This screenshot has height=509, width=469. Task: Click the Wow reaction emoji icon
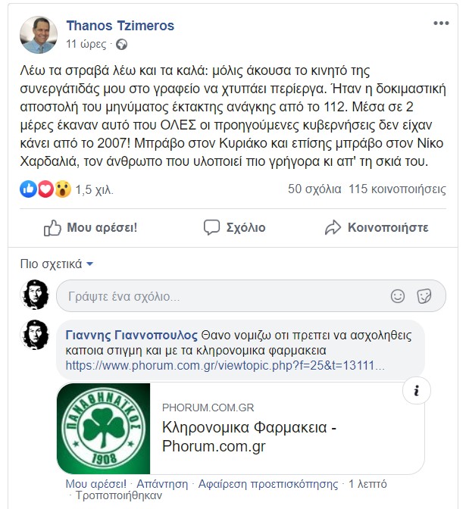click(x=61, y=189)
